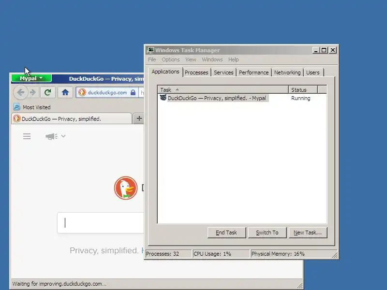
Task: Click the favicon on the DuckDuckGo tab
Action: 17,118
